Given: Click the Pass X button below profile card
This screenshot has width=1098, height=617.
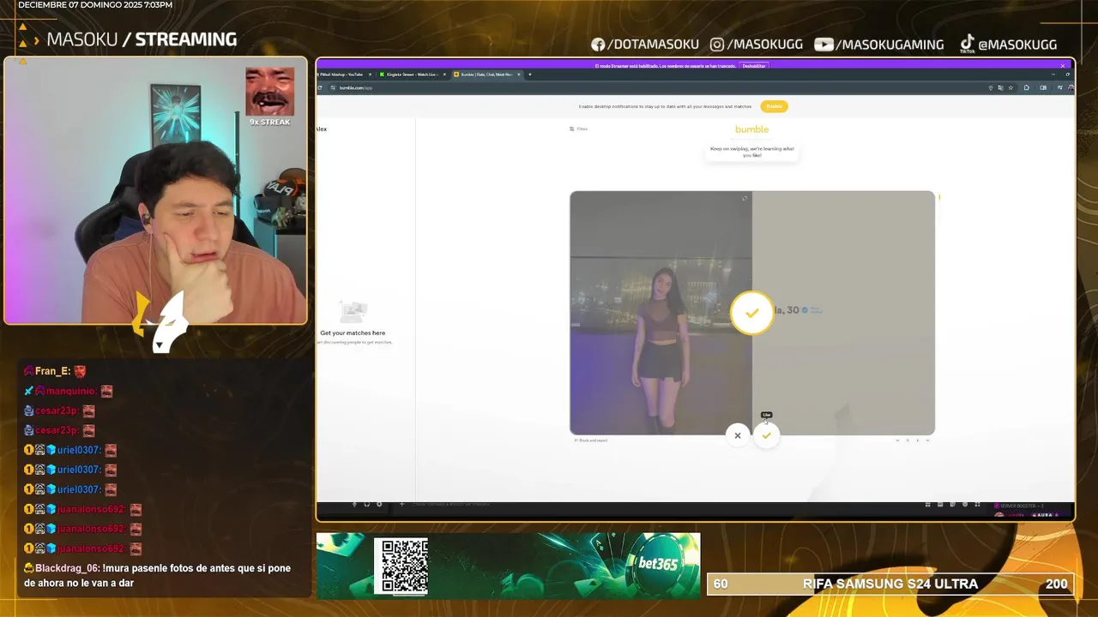Looking at the screenshot, I should pos(738,435).
